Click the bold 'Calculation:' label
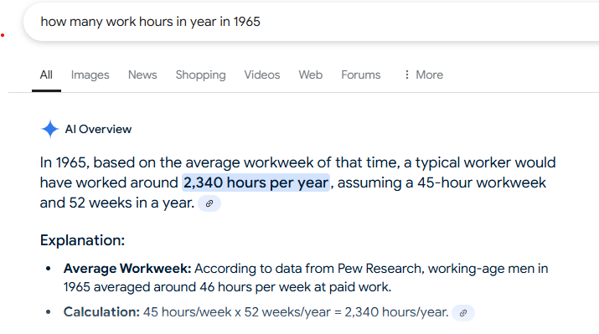This screenshot has width=599, height=334. coord(101,312)
